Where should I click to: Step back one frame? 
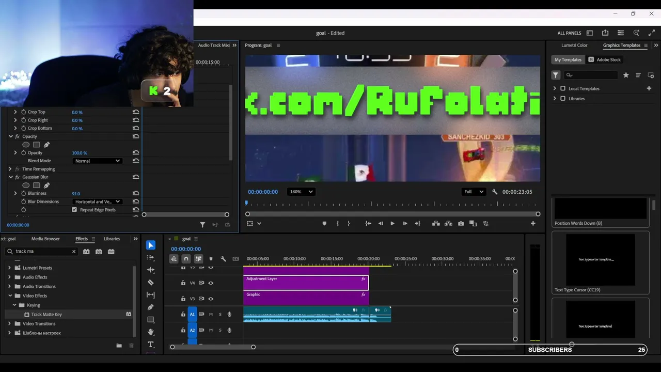tap(381, 224)
